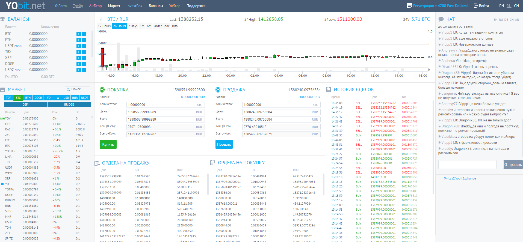The image size is (523, 242).
Task: Click the 1400000.00 sell order row
Action: (152, 198)
